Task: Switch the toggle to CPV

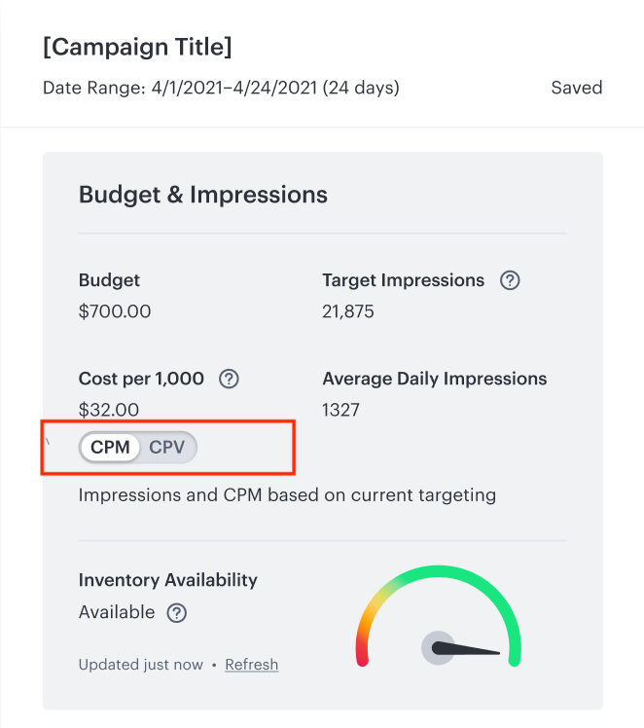Action: (167, 447)
